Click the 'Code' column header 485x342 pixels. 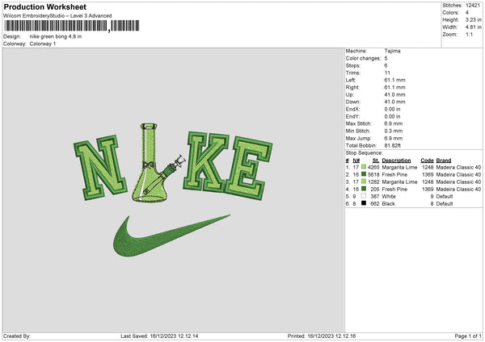click(427, 161)
